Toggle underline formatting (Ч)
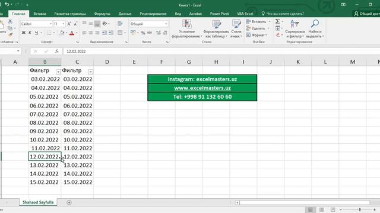This screenshot has width=380, height=213. (x=36, y=33)
